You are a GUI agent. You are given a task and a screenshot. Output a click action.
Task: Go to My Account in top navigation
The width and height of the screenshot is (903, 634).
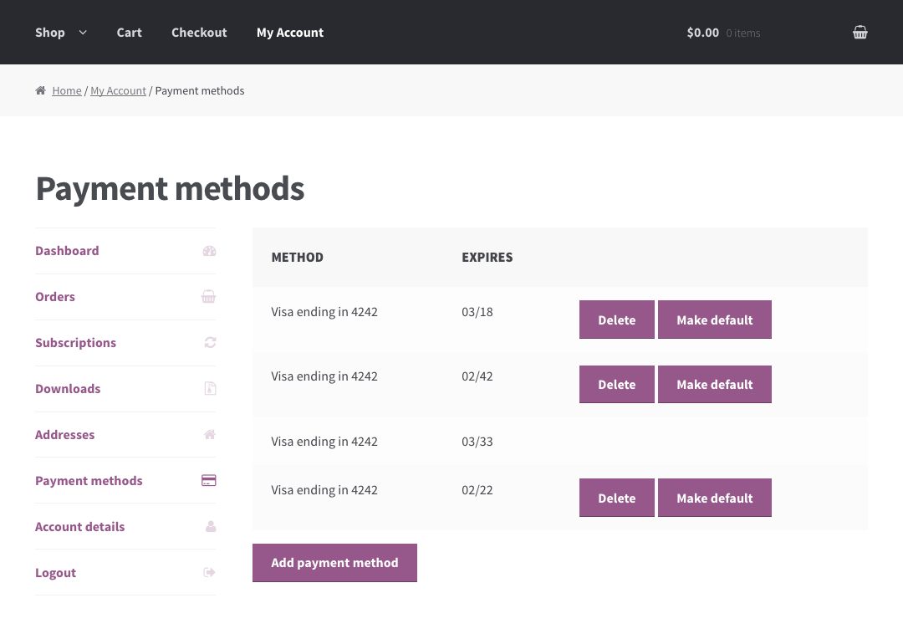[289, 33]
